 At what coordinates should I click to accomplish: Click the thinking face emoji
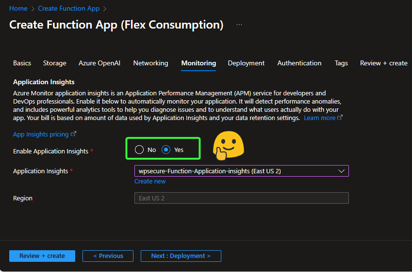pos(228,145)
